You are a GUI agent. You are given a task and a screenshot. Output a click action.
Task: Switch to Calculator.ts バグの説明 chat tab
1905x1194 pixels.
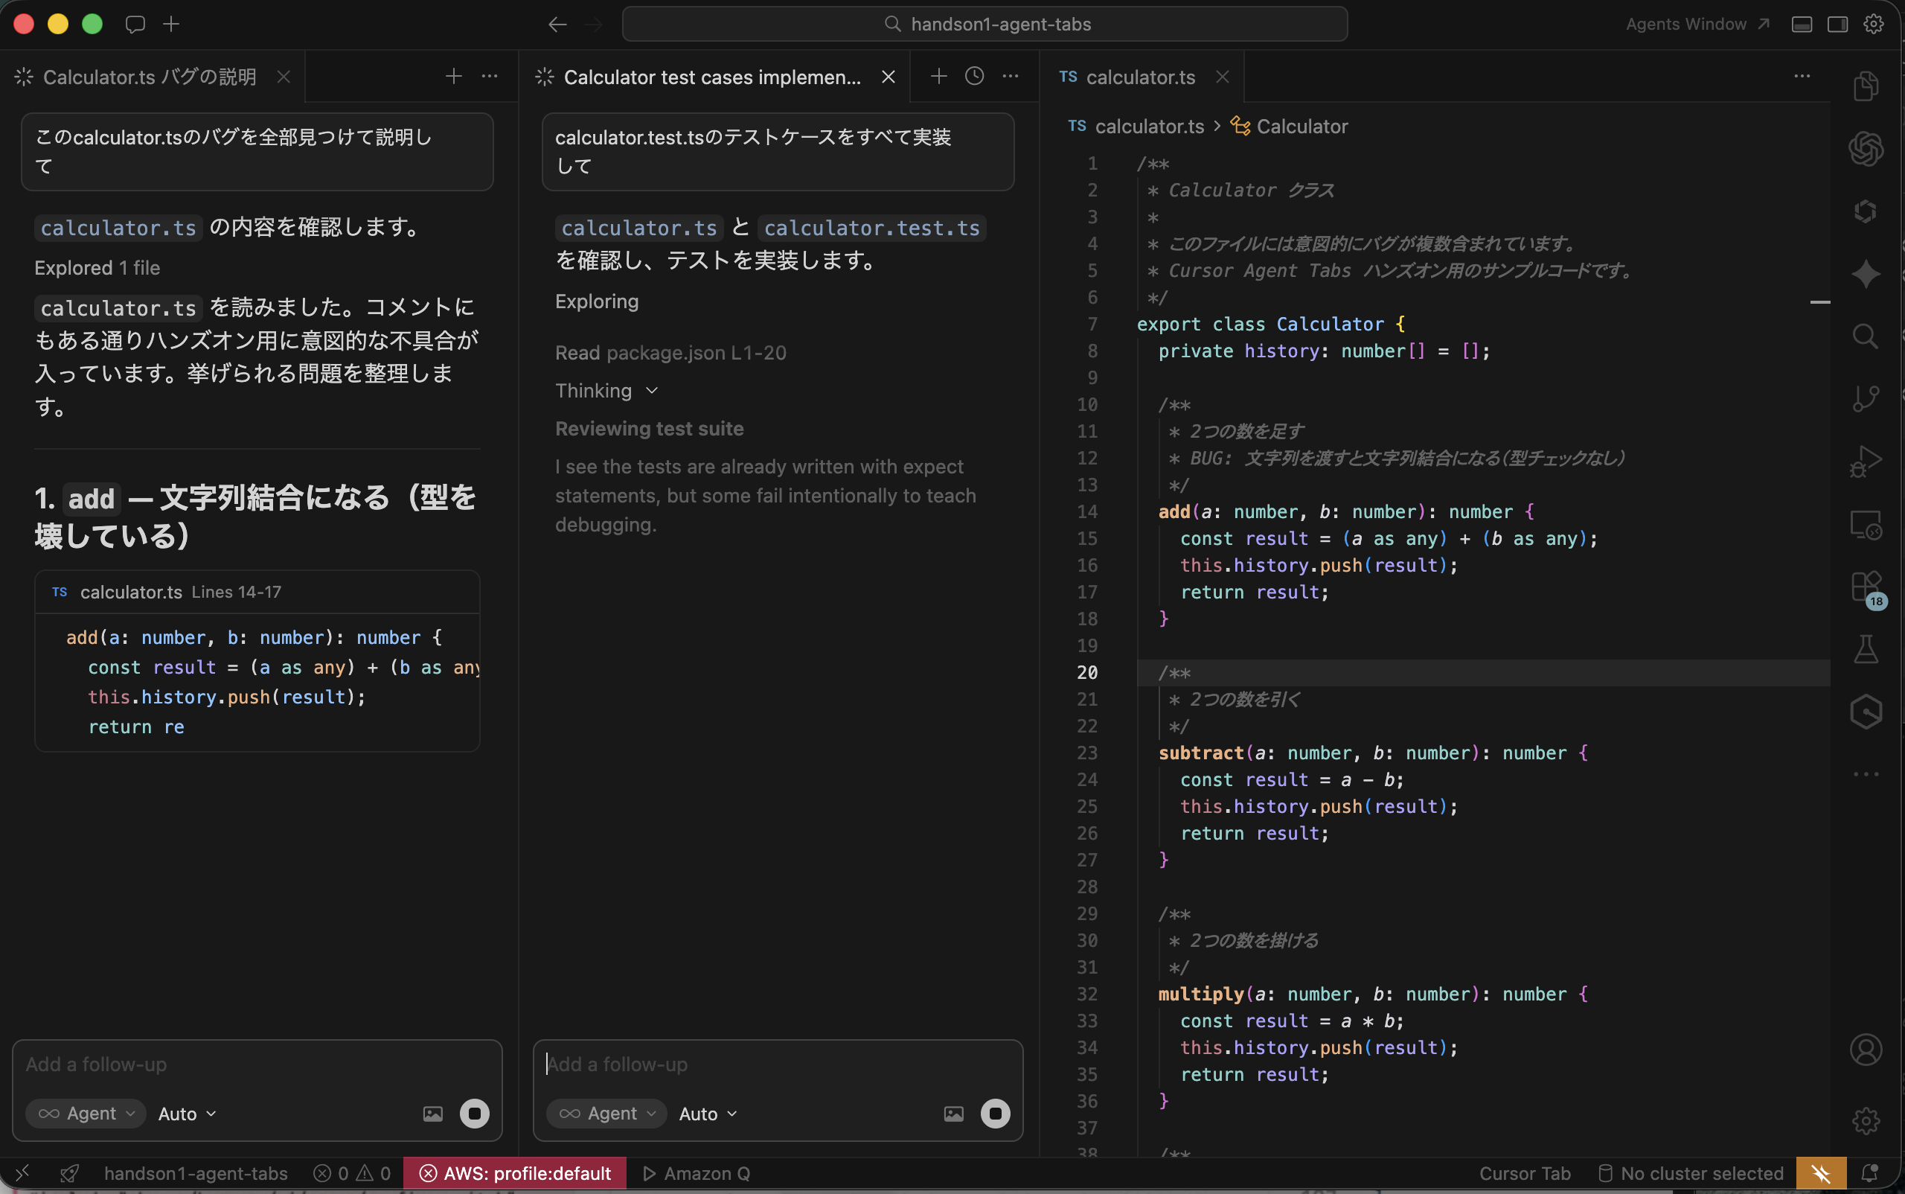150,77
